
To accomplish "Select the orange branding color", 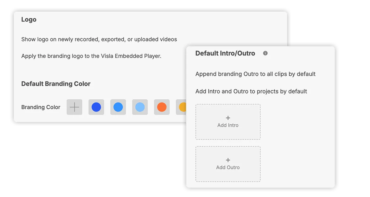I will pyautogui.click(x=162, y=107).
